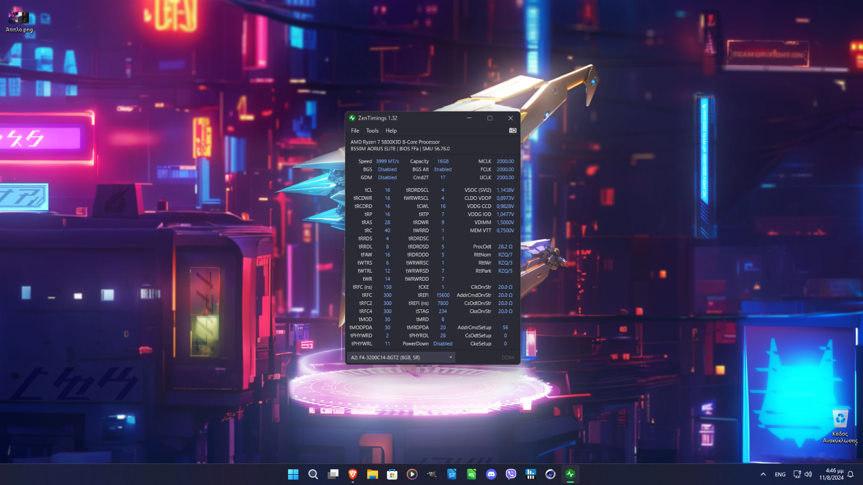Open volume control tray icon
The height and width of the screenshot is (485, 863).
pos(808,474)
